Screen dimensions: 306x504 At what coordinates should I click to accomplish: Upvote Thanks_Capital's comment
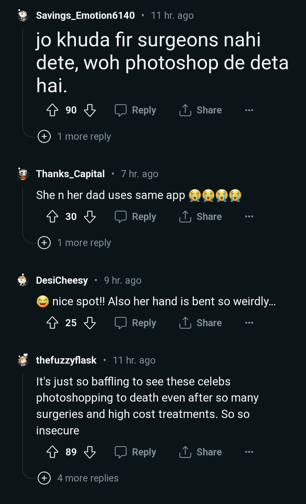(52, 217)
